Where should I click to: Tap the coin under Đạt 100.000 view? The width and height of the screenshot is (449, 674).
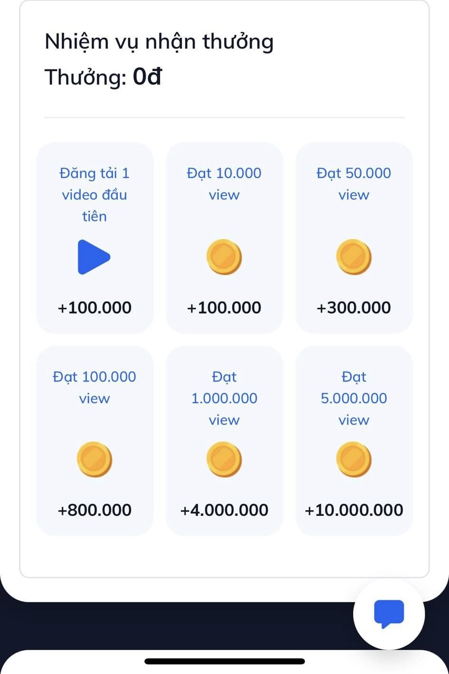94,459
